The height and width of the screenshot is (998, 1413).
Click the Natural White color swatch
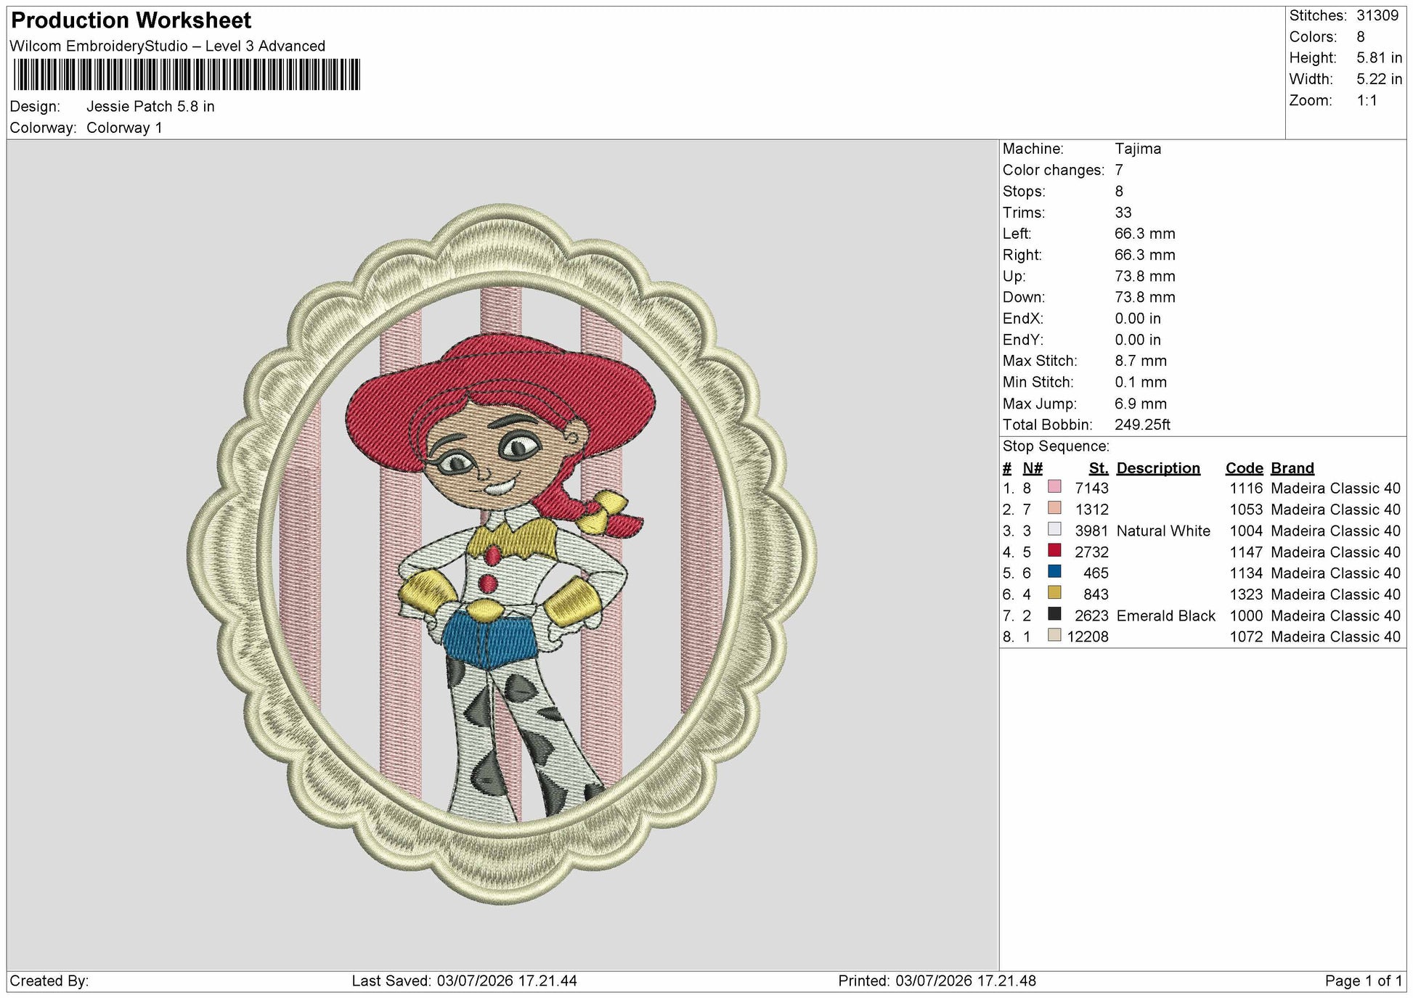pyautogui.click(x=1054, y=529)
